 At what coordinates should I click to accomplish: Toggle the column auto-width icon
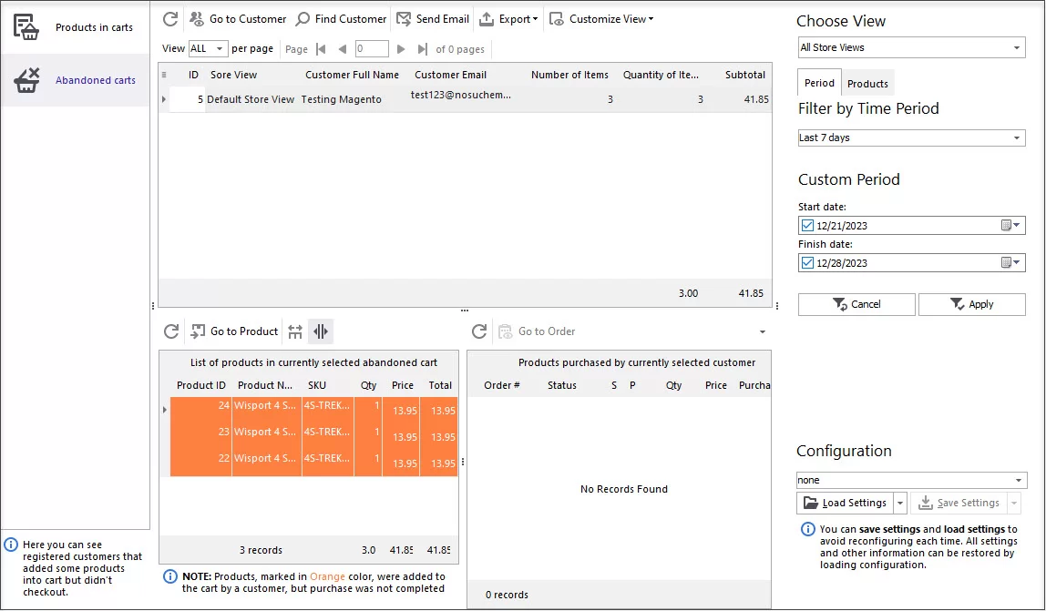coord(321,331)
